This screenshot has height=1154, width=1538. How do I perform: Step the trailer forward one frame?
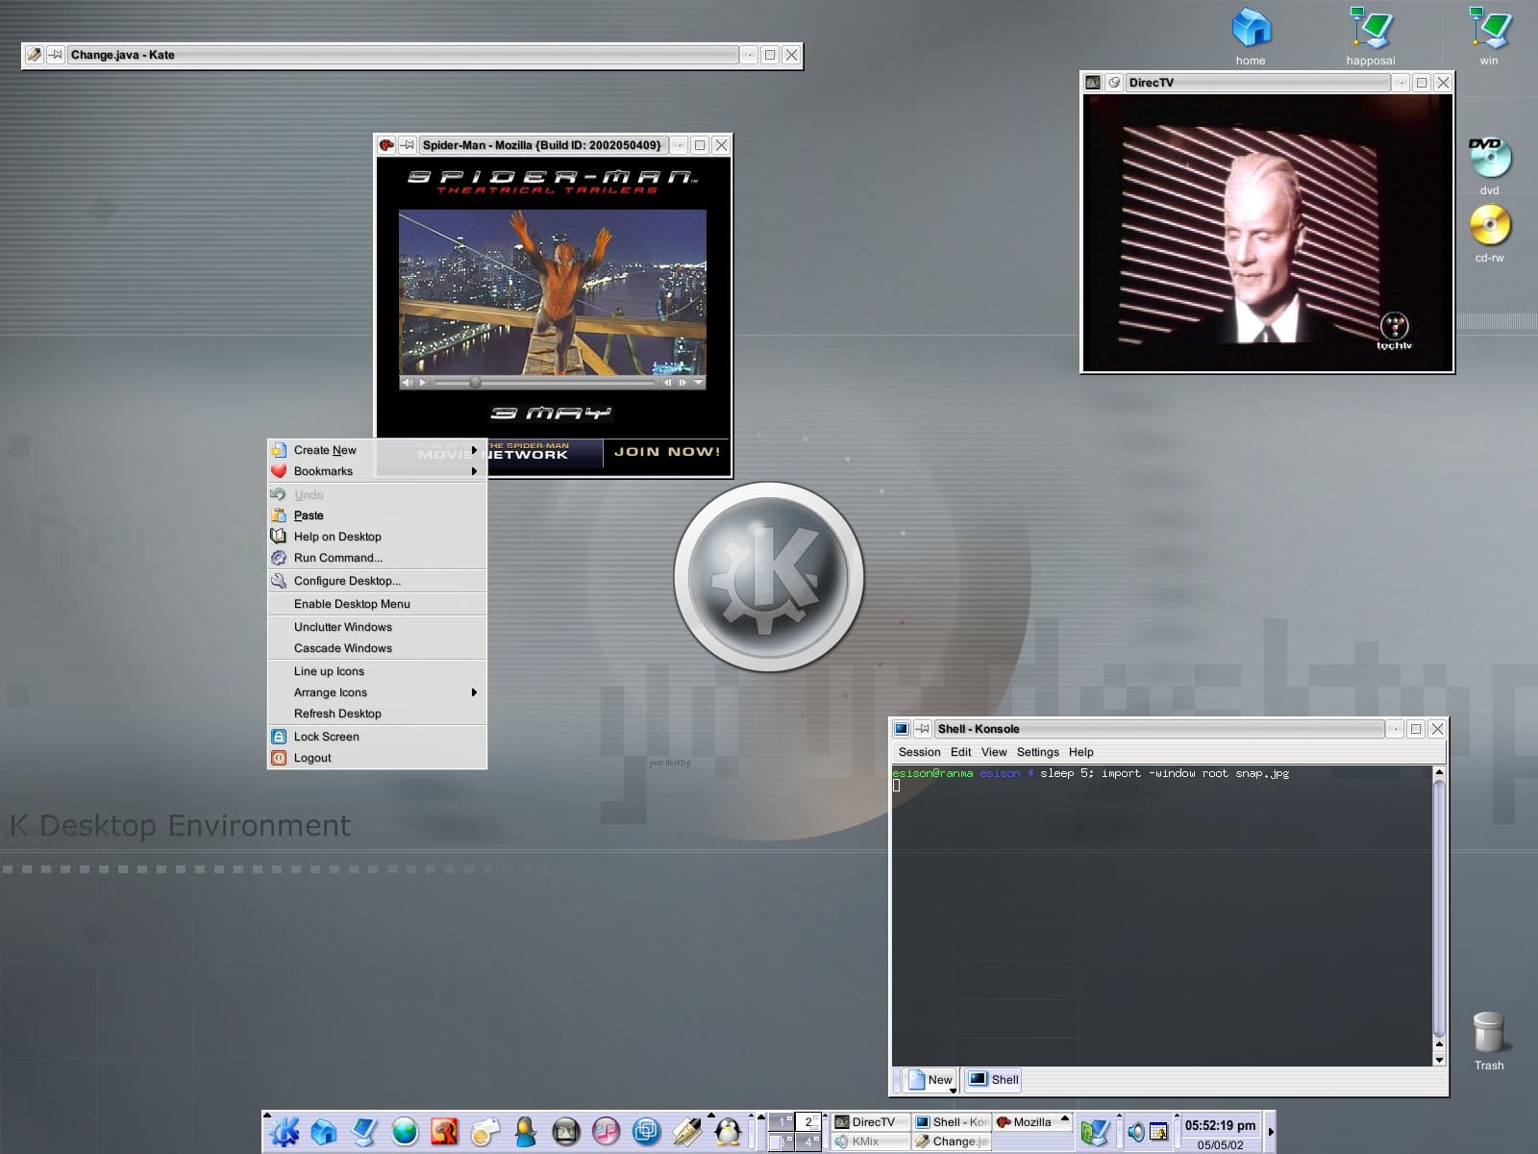682,382
